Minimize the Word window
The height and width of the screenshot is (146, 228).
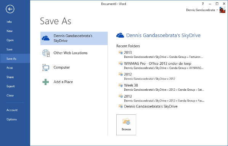(x=210, y=4)
